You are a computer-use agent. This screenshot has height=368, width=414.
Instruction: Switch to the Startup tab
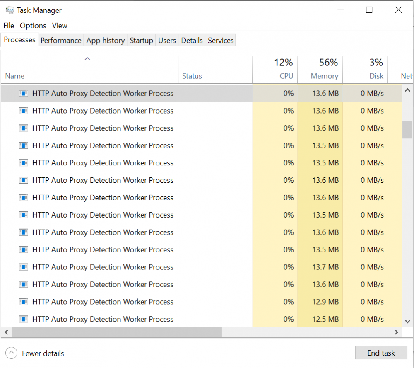click(141, 41)
